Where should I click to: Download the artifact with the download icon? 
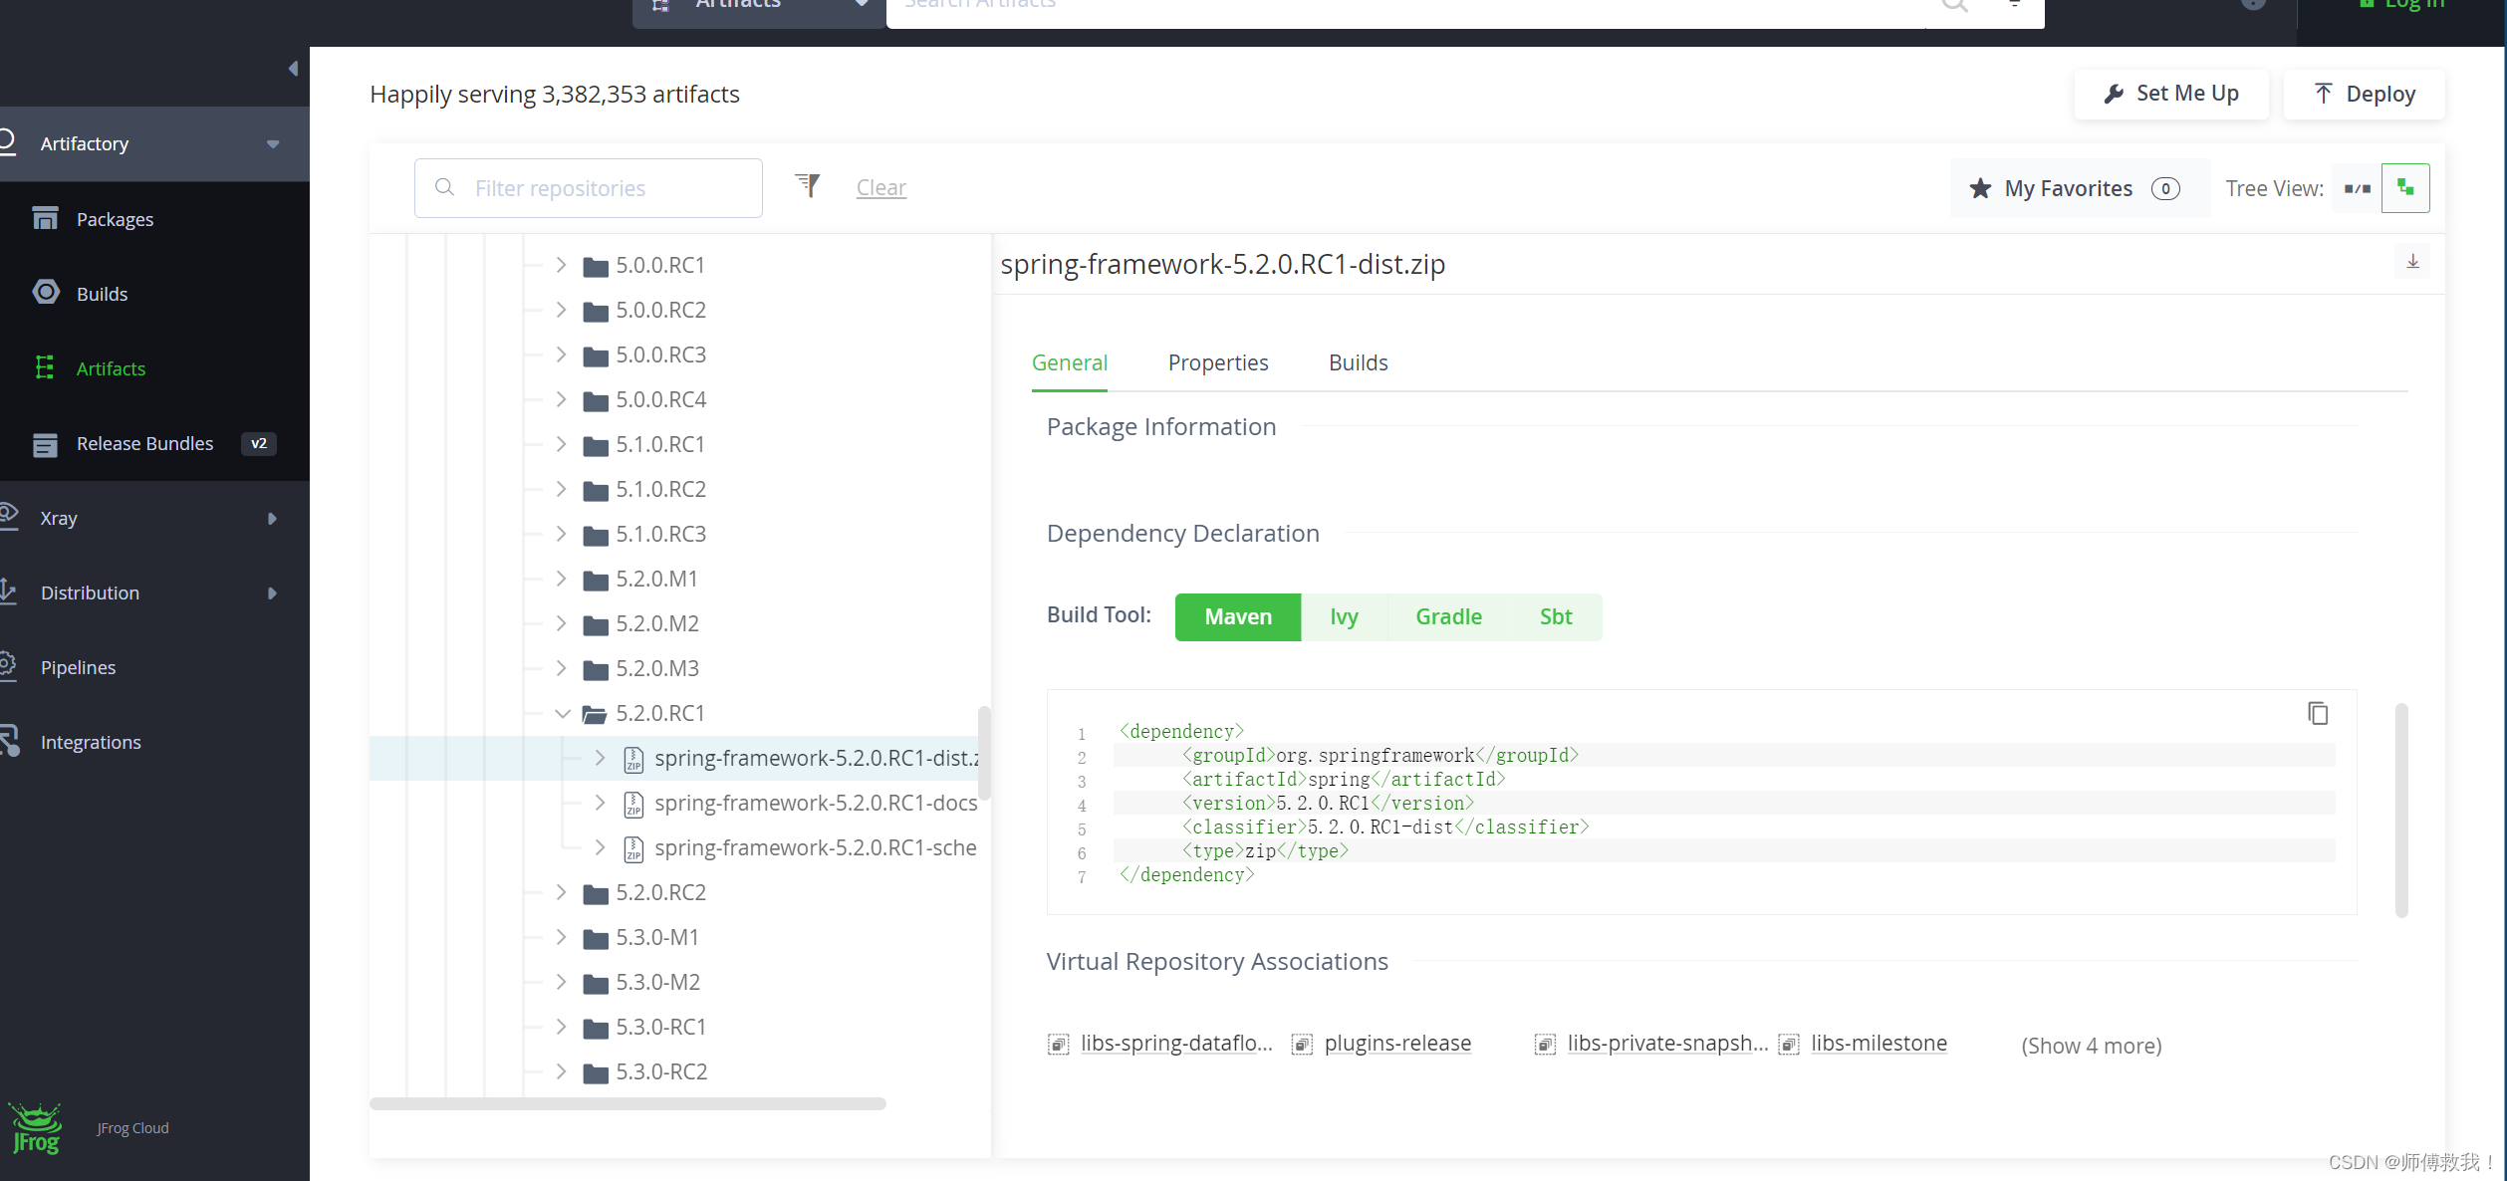point(2412,262)
